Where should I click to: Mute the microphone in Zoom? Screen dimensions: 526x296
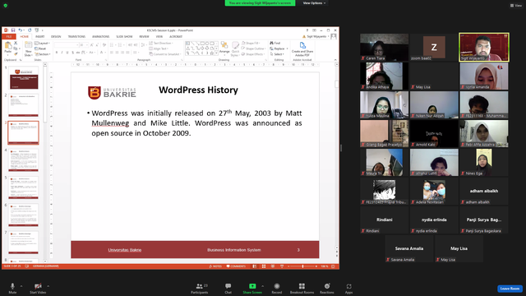pos(12,288)
